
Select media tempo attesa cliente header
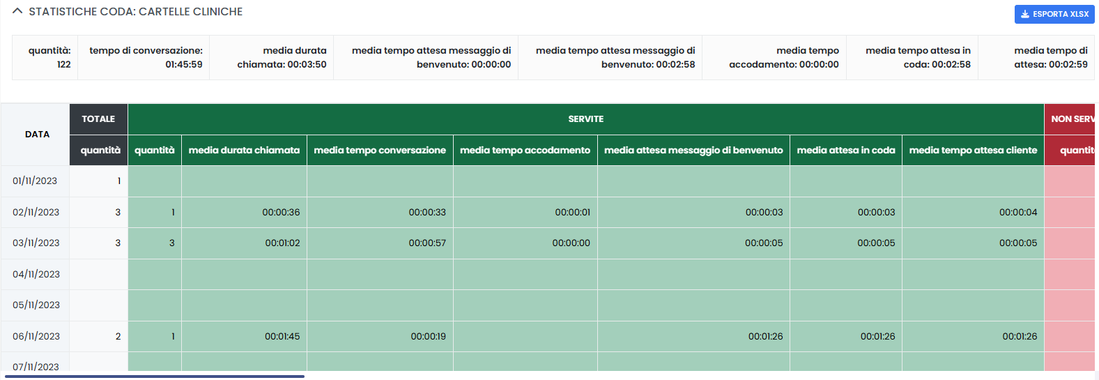coord(973,150)
